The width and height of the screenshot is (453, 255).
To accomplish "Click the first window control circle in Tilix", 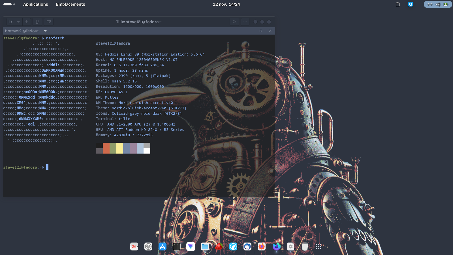I will pyautogui.click(x=255, y=22).
